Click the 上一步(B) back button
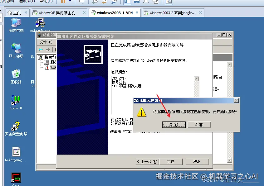This screenshot has width=264, height=186. pyautogui.click(x=147, y=162)
